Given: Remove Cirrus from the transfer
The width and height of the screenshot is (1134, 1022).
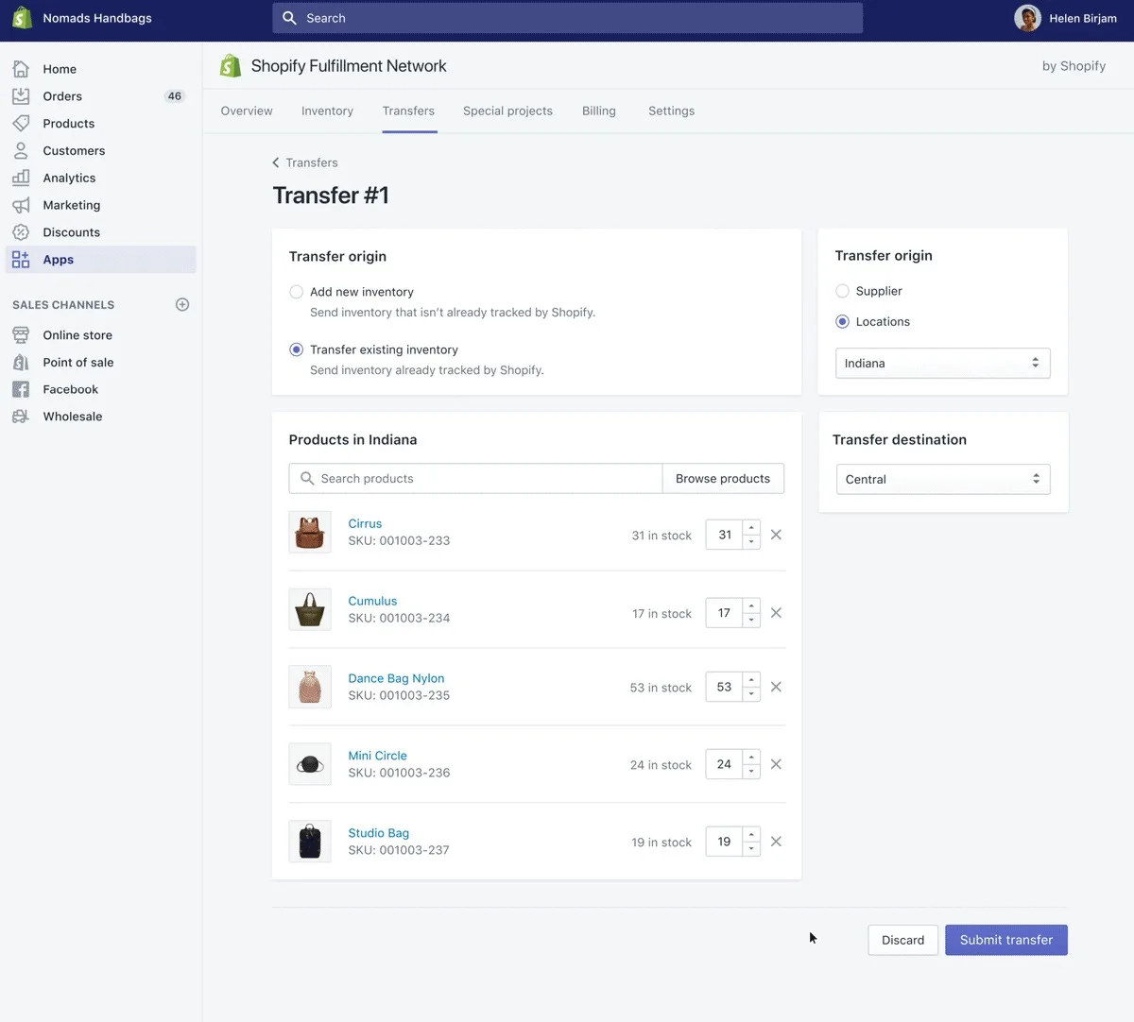Looking at the screenshot, I should pos(776,535).
